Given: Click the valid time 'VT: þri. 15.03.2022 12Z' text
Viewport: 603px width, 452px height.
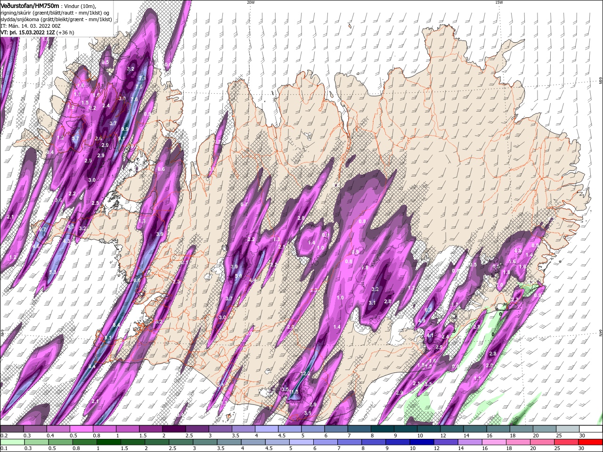Looking at the screenshot, I should tap(27, 32).
